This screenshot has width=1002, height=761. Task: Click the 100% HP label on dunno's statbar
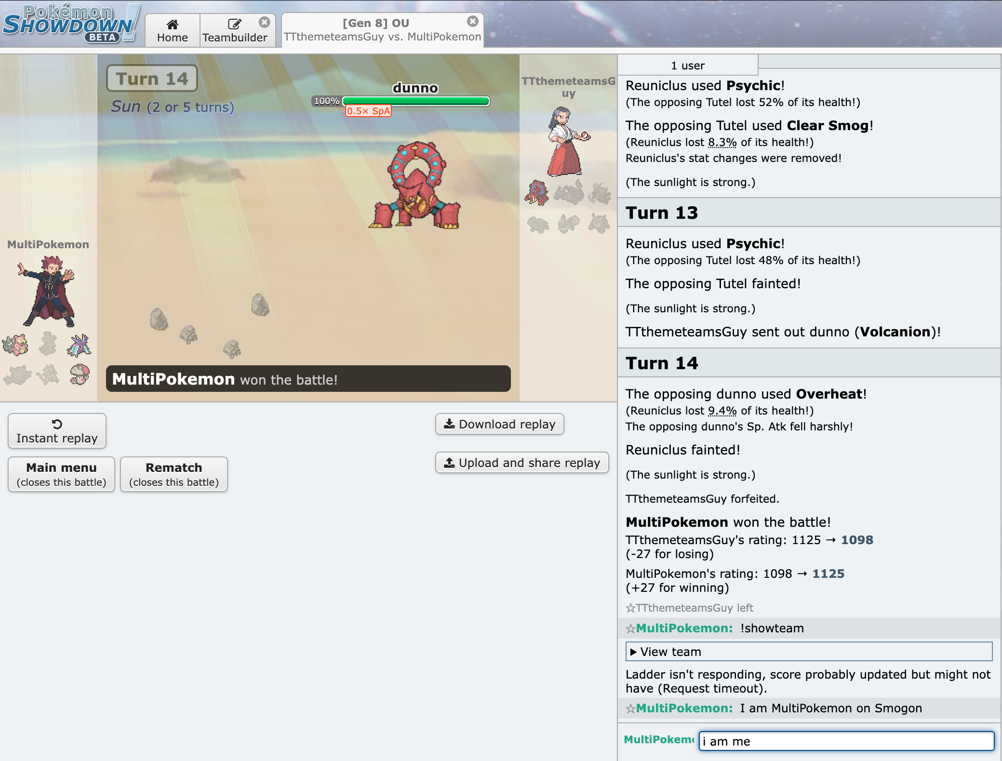(326, 101)
